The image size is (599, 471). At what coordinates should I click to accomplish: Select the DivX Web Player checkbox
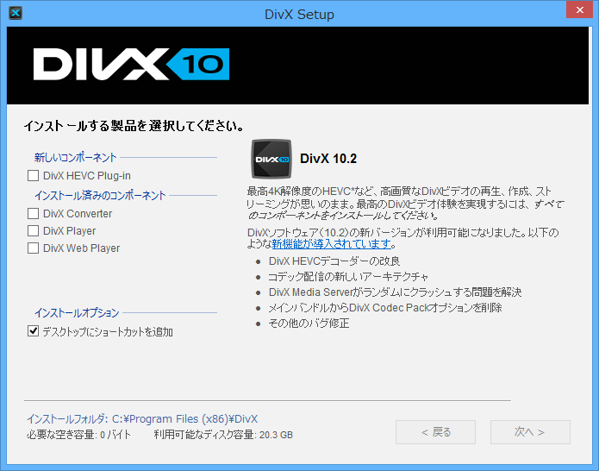pyautogui.click(x=34, y=248)
